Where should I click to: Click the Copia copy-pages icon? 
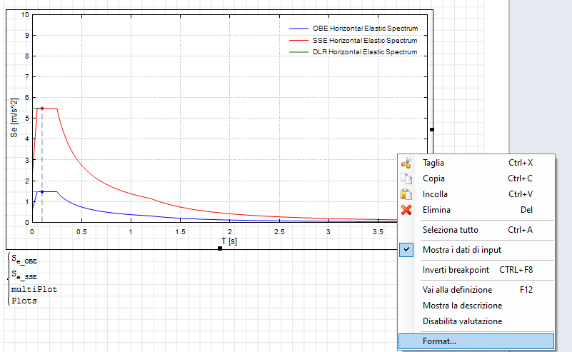(406, 178)
